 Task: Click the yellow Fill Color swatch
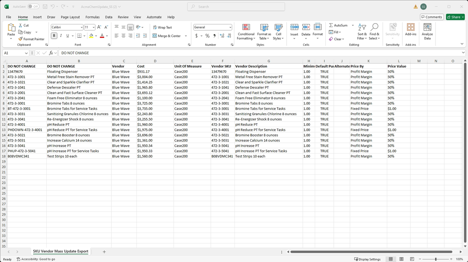coord(91,36)
